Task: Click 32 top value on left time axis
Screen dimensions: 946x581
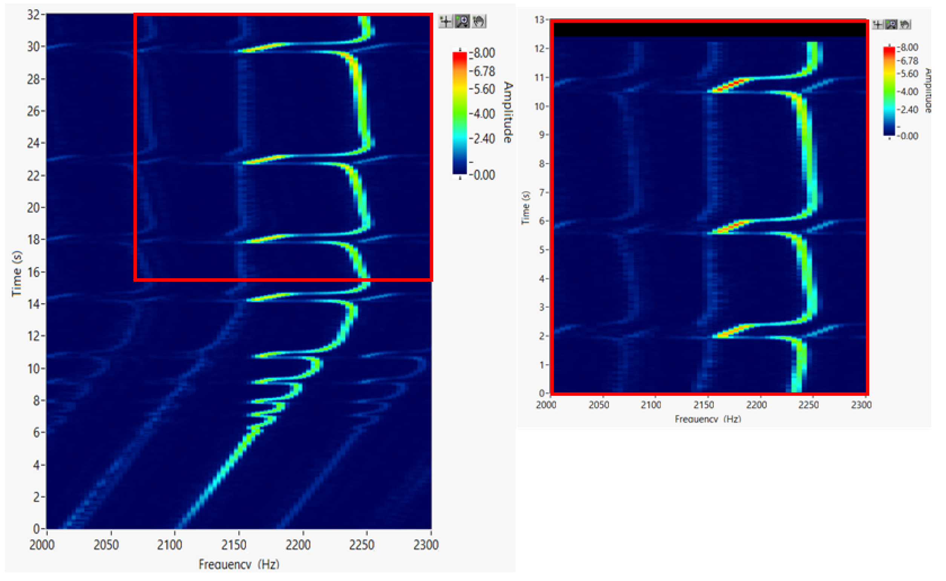Action: click(33, 15)
